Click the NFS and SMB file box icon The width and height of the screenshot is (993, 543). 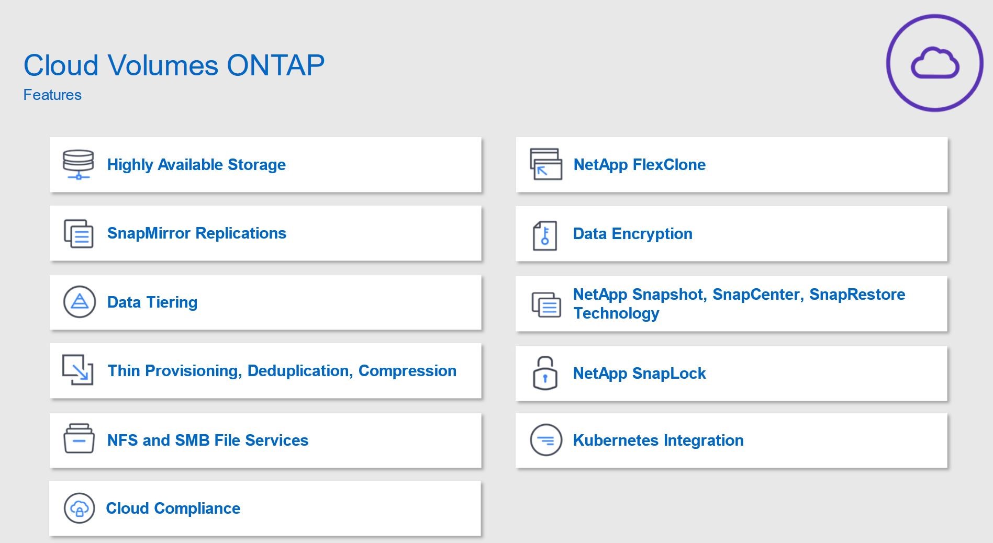[x=79, y=438]
